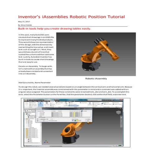This screenshot has width=154, height=154.
Task: Click the blue circle tolerance reset button
Action: (x=73, y=120)
